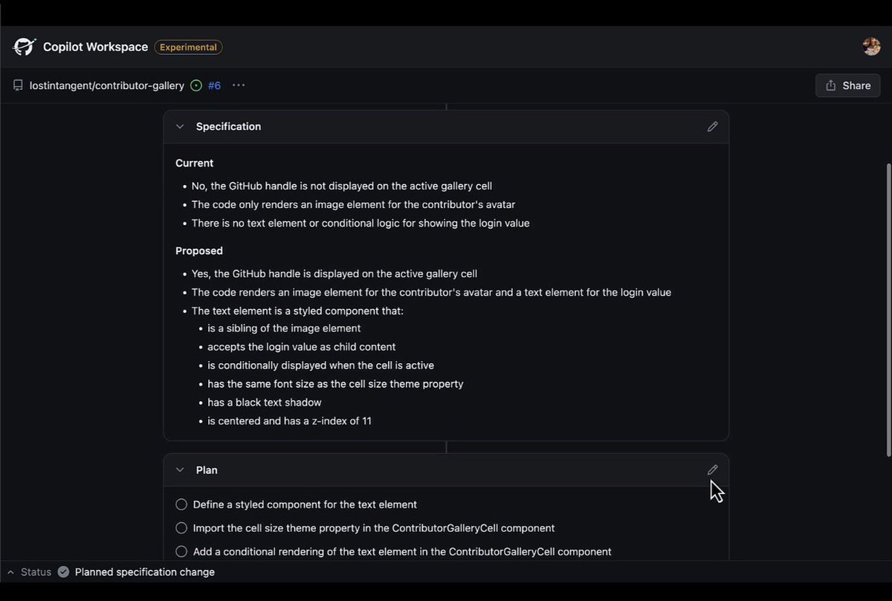Image resolution: width=892 pixels, height=601 pixels.
Task: Click the 'Status' label in bottom bar
Action: (x=36, y=572)
